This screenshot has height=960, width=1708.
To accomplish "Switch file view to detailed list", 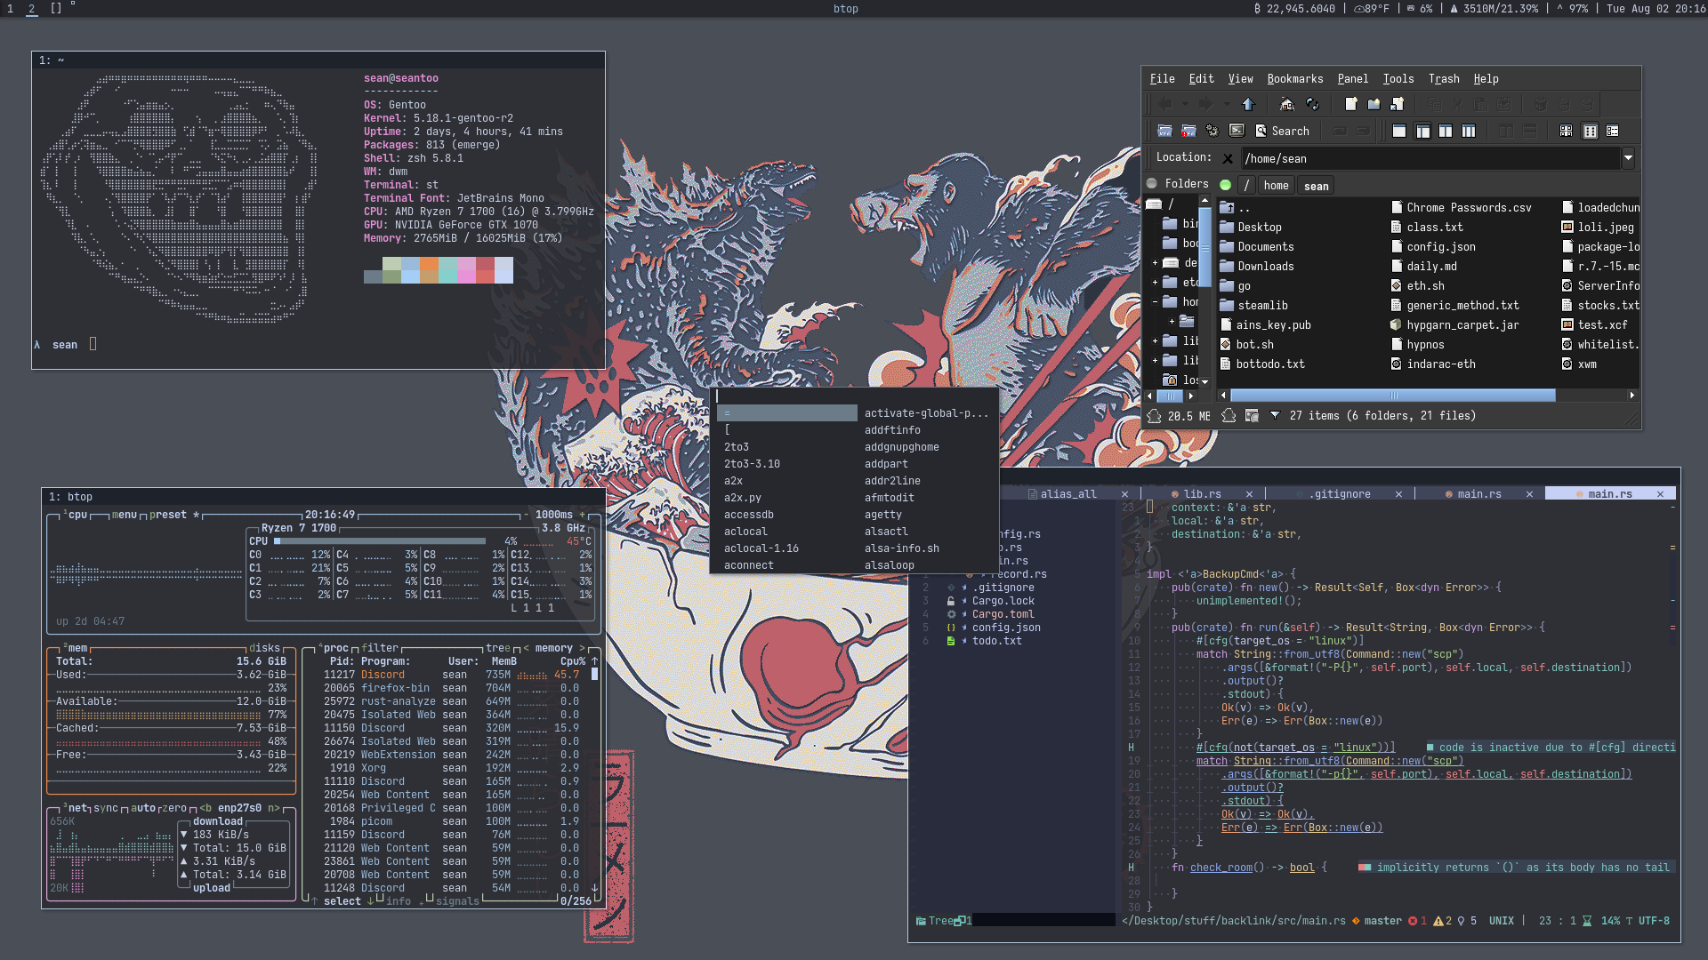I will coord(1613,131).
